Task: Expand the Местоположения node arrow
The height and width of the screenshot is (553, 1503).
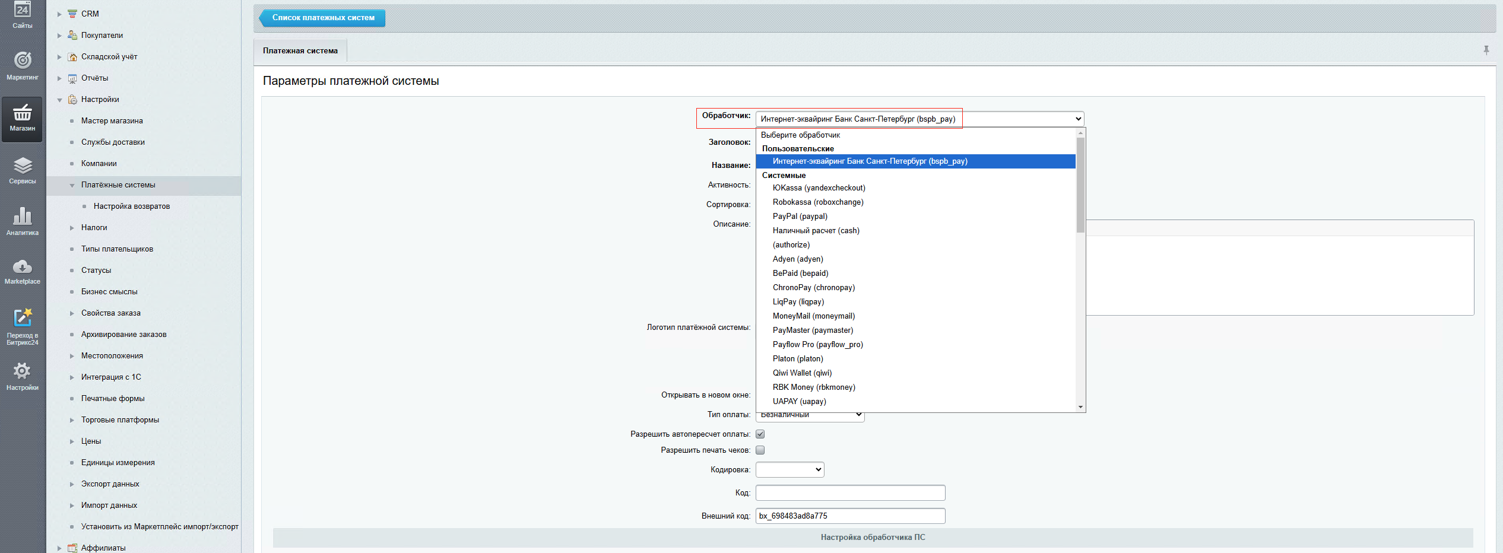Action: click(x=72, y=356)
